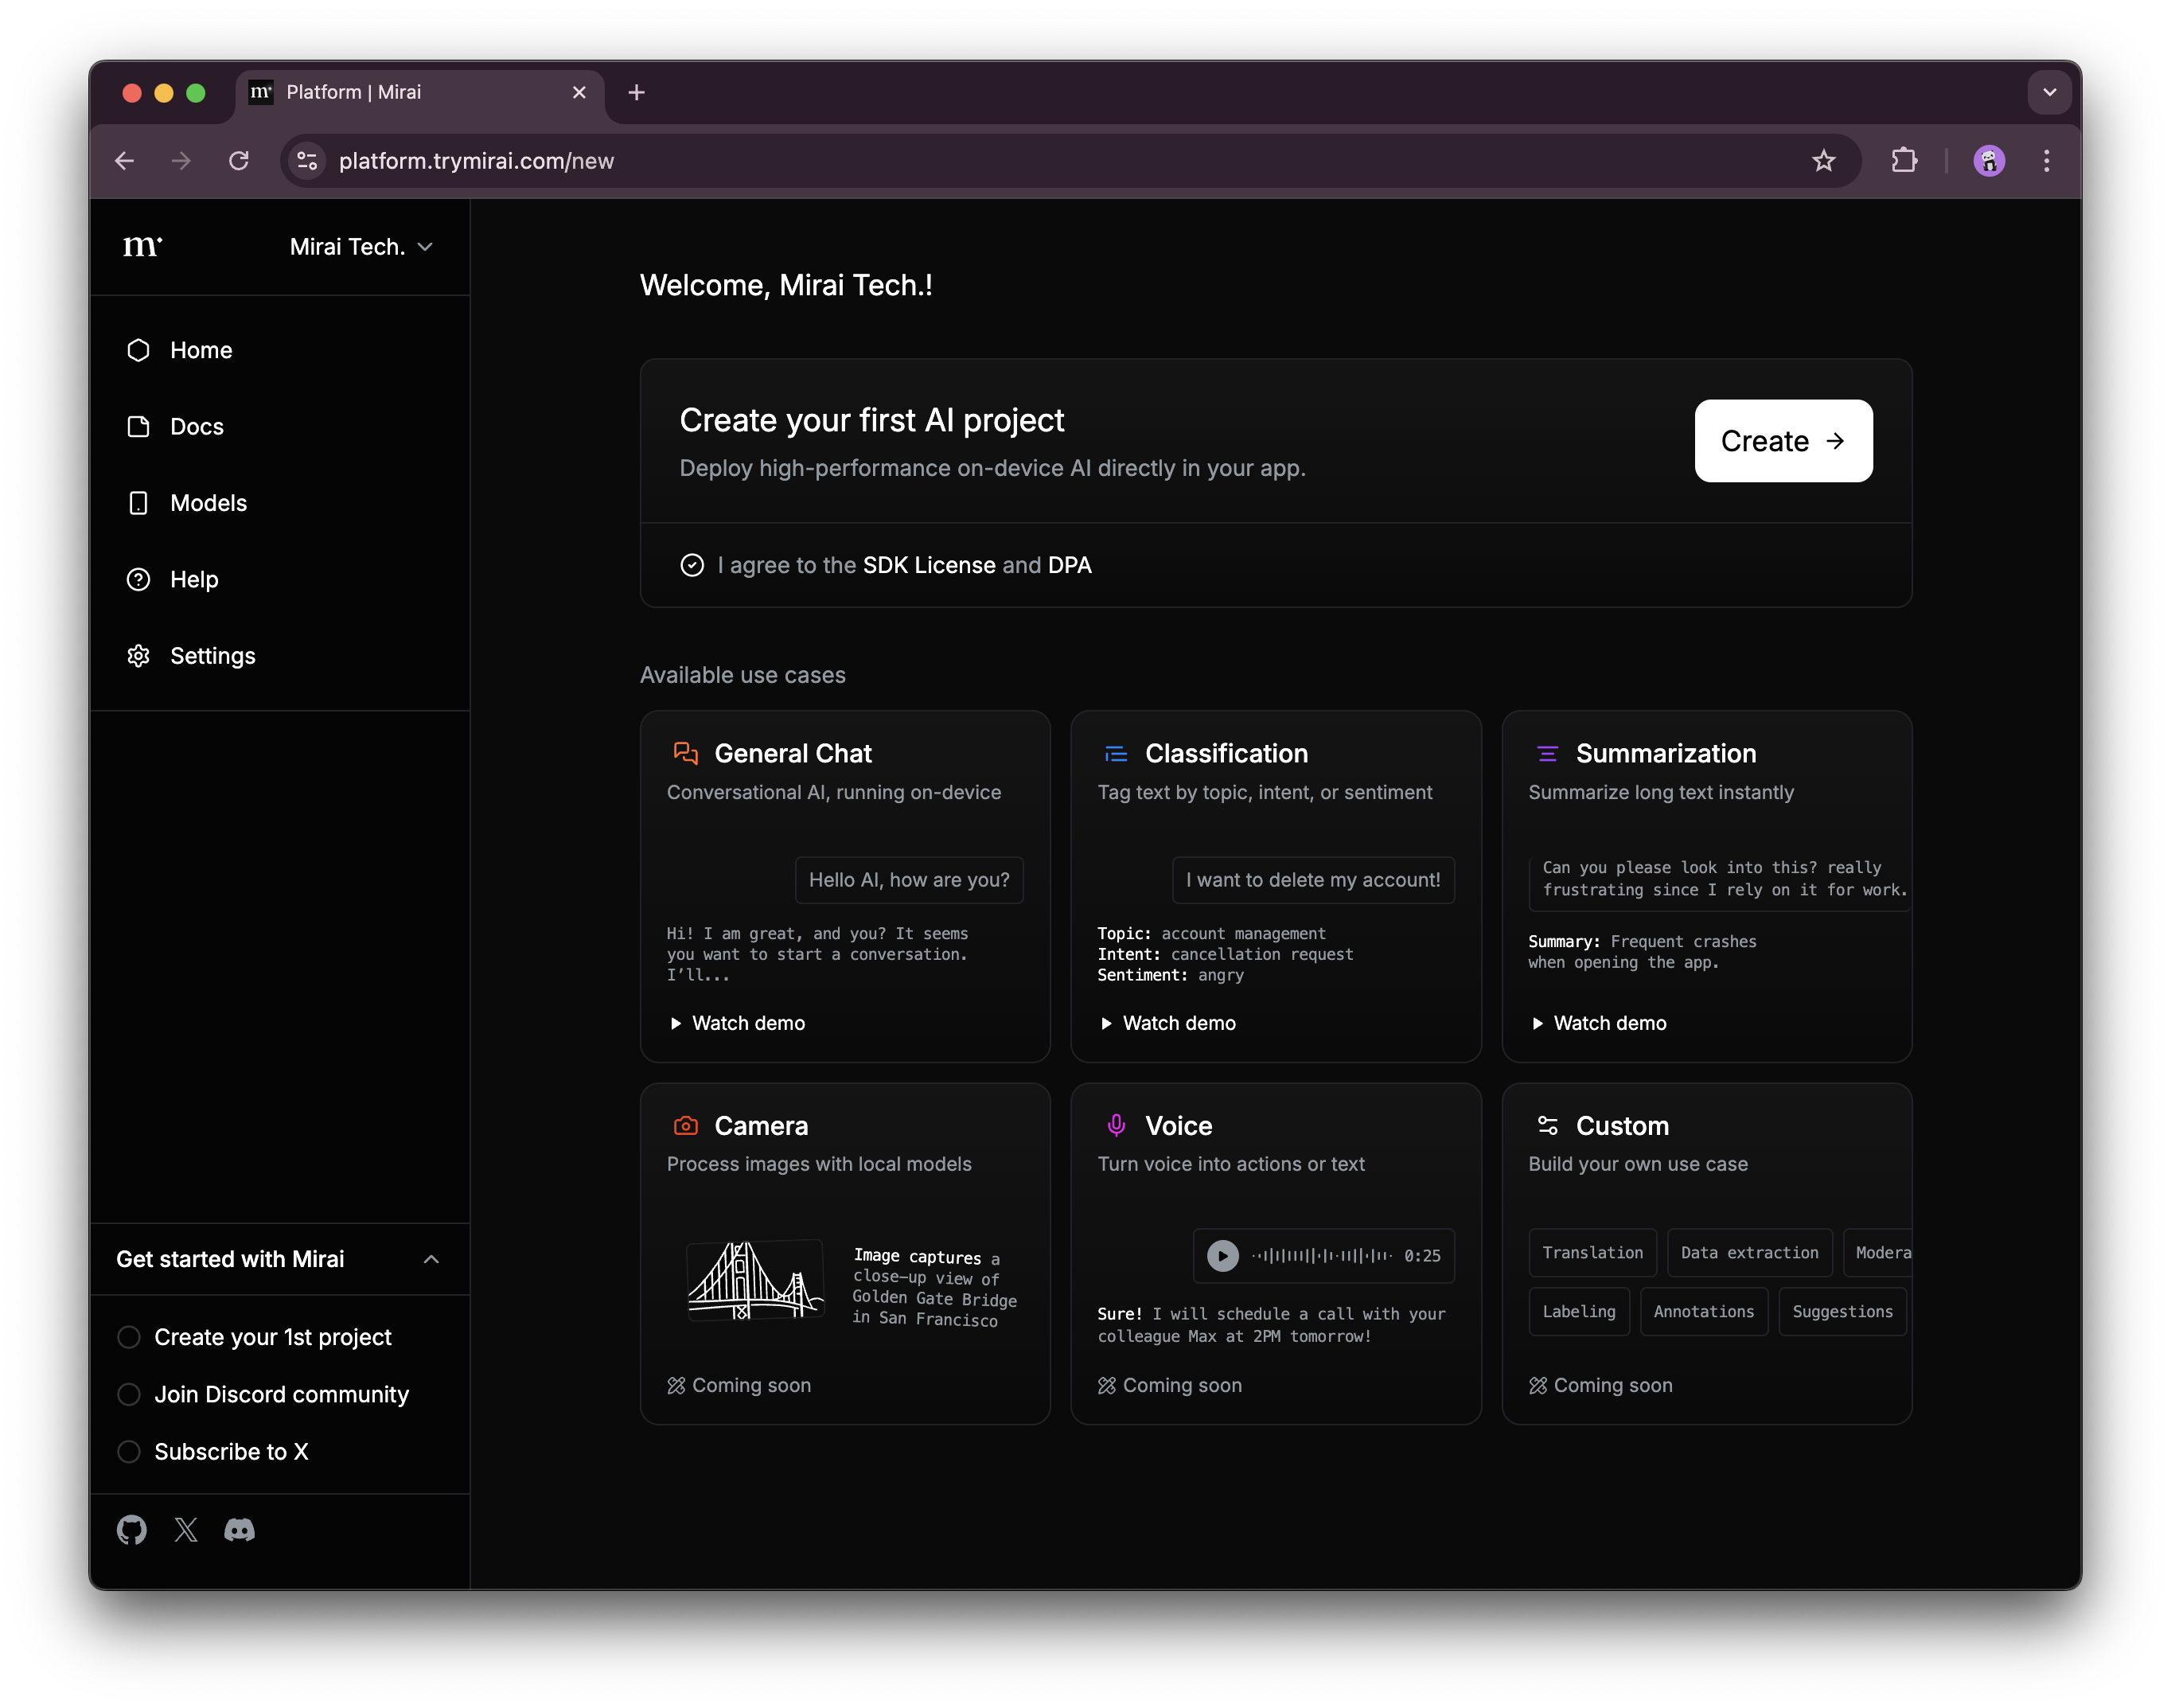The image size is (2171, 1708).
Task: Click the 'Available use cases' heading
Action: (742, 675)
